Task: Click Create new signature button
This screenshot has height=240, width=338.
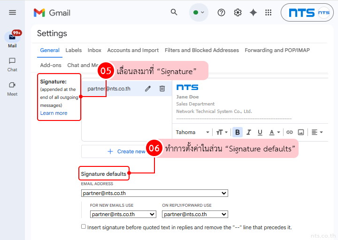Action: click(x=127, y=151)
